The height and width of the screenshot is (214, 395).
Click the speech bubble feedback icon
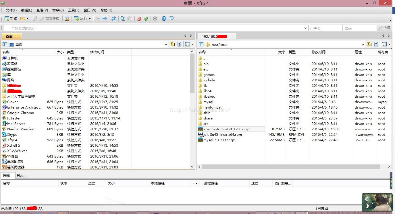[x=171, y=19]
